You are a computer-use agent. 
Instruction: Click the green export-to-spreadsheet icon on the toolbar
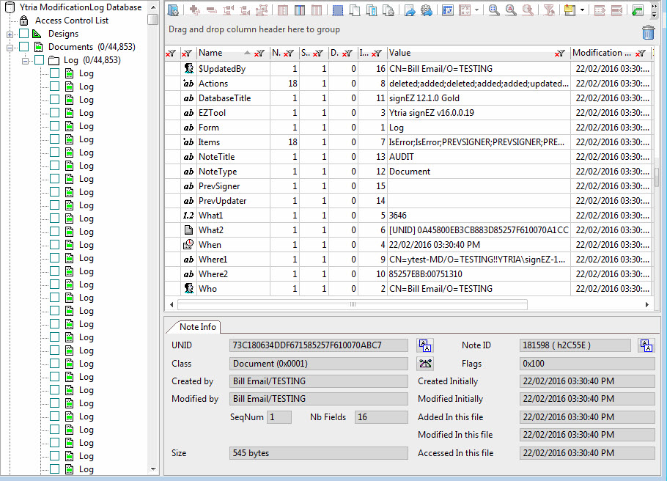pyautogui.click(x=637, y=9)
